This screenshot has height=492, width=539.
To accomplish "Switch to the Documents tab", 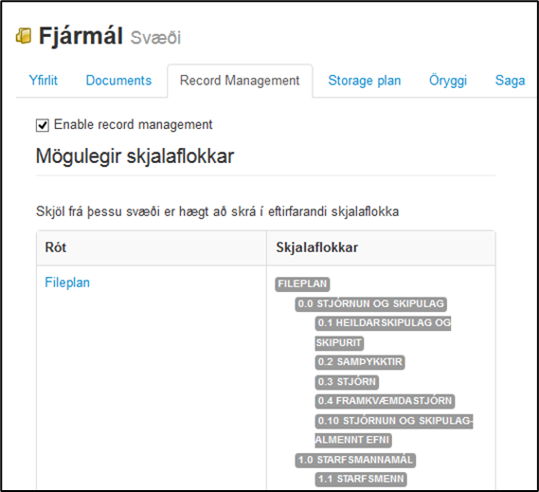I will click(118, 81).
